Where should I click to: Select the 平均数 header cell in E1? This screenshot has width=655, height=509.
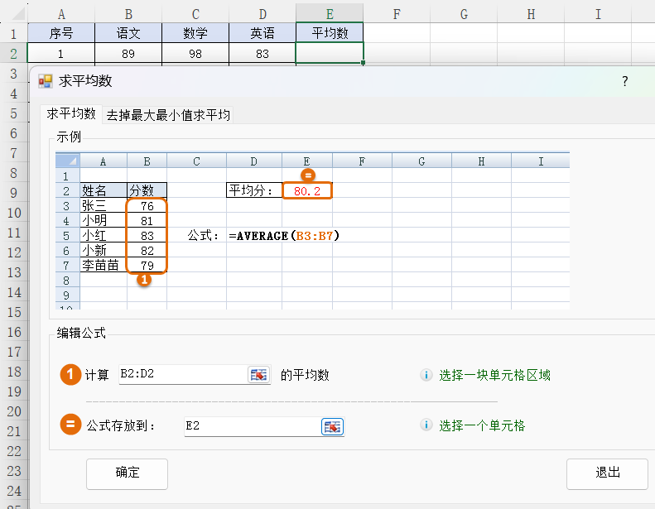(330, 33)
